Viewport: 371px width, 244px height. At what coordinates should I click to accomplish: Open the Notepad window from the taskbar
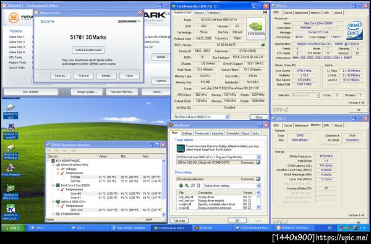point(131,228)
